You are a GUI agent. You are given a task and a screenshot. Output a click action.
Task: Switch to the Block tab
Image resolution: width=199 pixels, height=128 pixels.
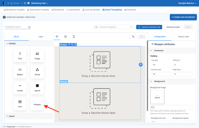16,37
